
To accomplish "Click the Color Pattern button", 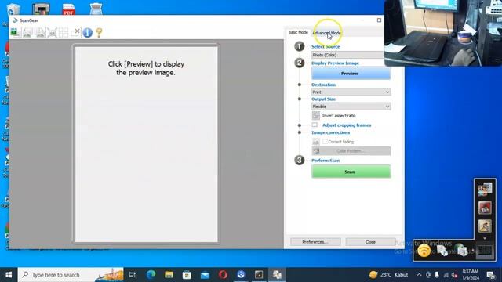I will point(351,151).
